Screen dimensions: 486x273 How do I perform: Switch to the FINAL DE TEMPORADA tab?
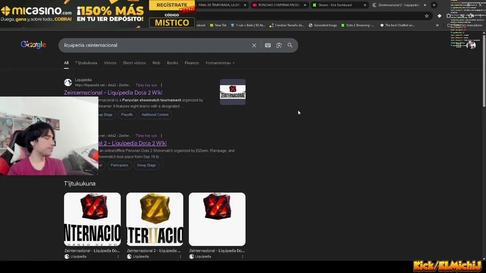pos(222,5)
